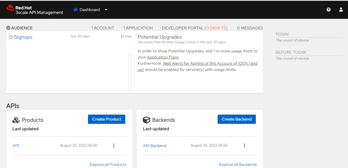Open the API Backend kebab menu
The image size is (348, 168).
245,146
